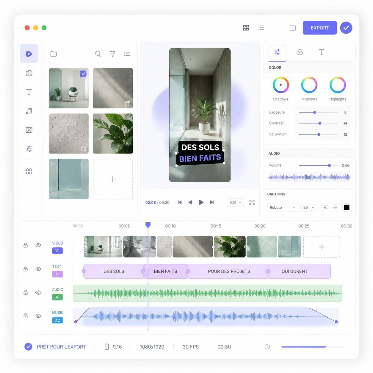The image size is (373, 373).
Task: Open the black caption color swatch
Action: 347,207
